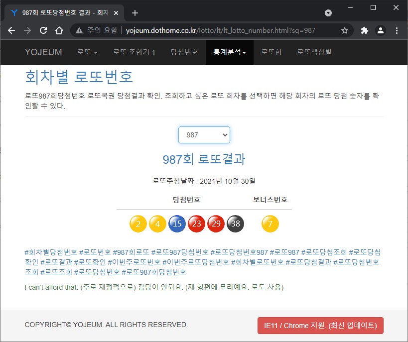Open a new browser tab
The height and width of the screenshot is (342, 408).
[x=135, y=13]
